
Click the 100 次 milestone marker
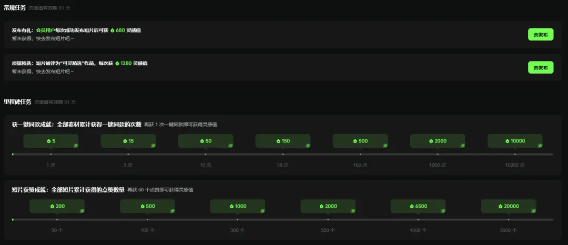click(x=360, y=154)
